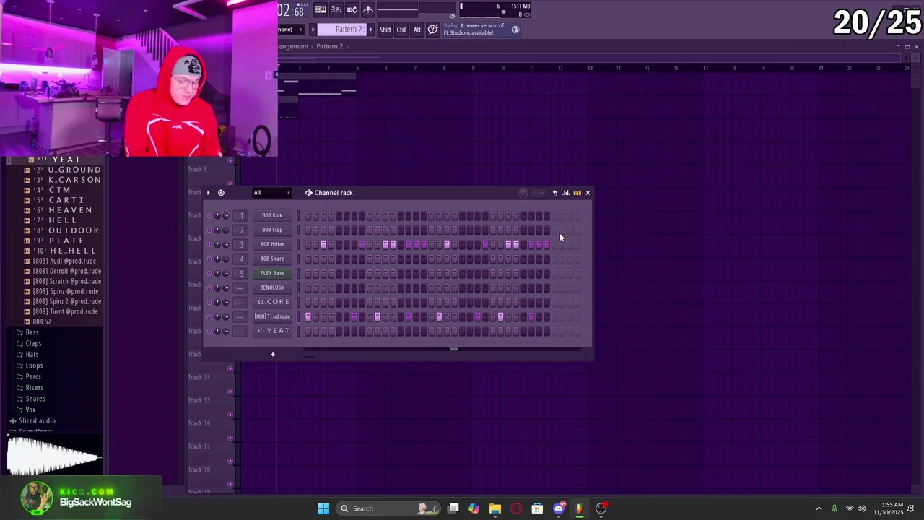The width and height of the screenshot is (924, 520).
Task: Open the All channel filter dropdown
Action: 271,193
